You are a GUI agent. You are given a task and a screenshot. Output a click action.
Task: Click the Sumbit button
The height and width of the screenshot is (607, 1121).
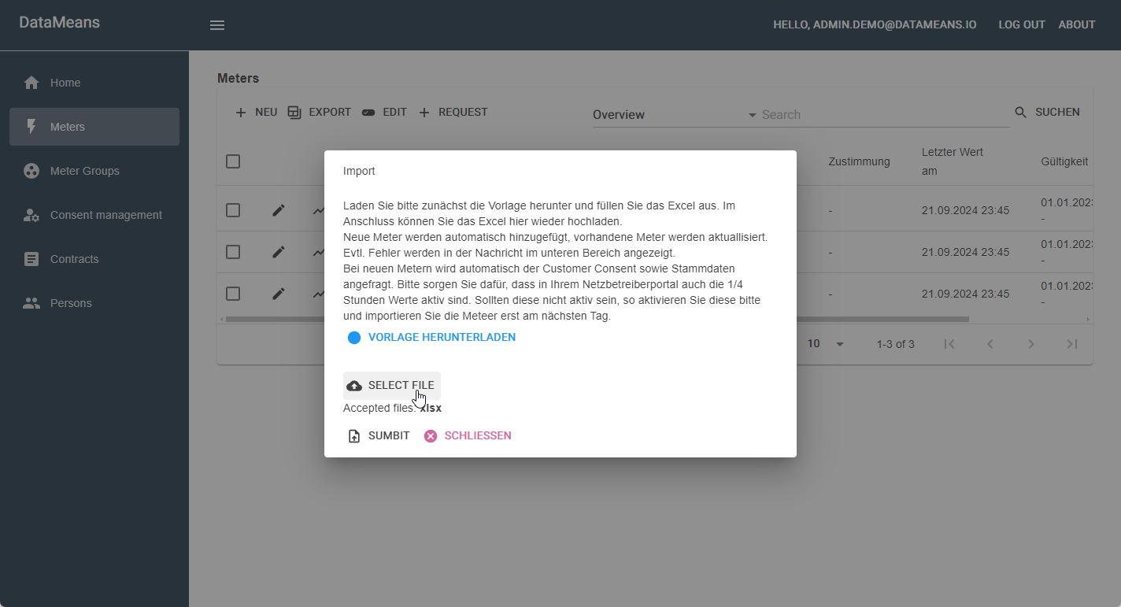pos(379,435)
